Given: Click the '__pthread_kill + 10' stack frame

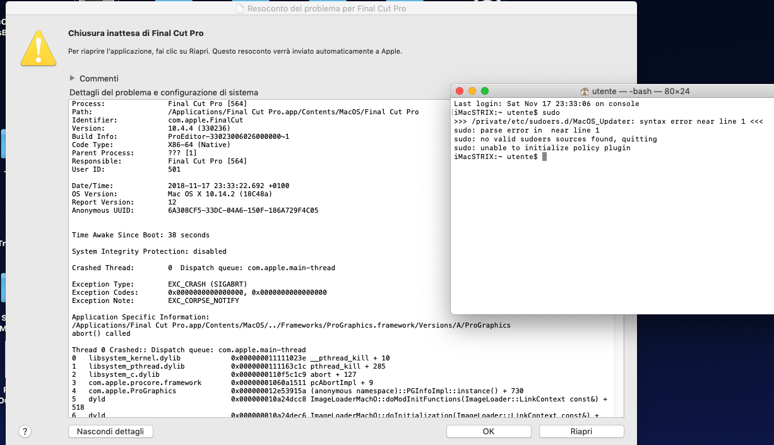Looking at the screenshot, I should (350, 358).
